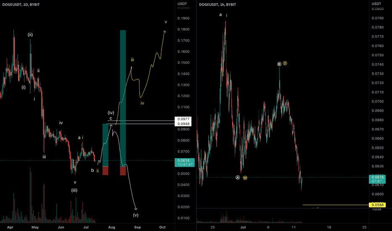Click the Apr label on time axis
Image resolution: width=392 pixels, height=231 pixels.
(10, 227)
